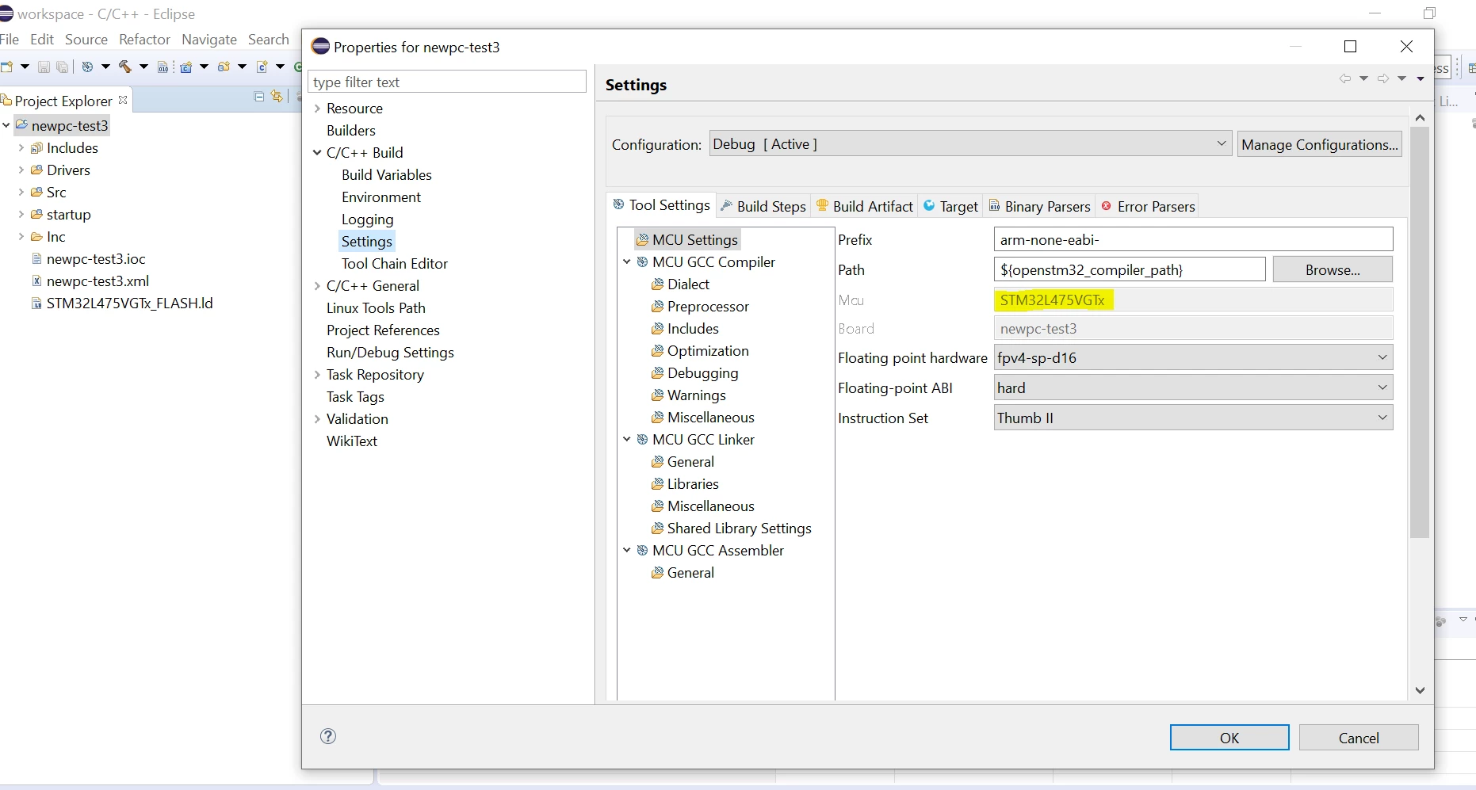Open the Instruction Set dropdown
This screenshot has height=790, width=1476.
pos(1193,418)
